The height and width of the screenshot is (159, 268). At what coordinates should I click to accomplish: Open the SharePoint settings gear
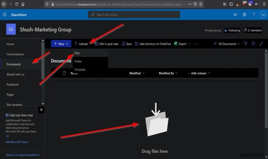click(244, 15)
